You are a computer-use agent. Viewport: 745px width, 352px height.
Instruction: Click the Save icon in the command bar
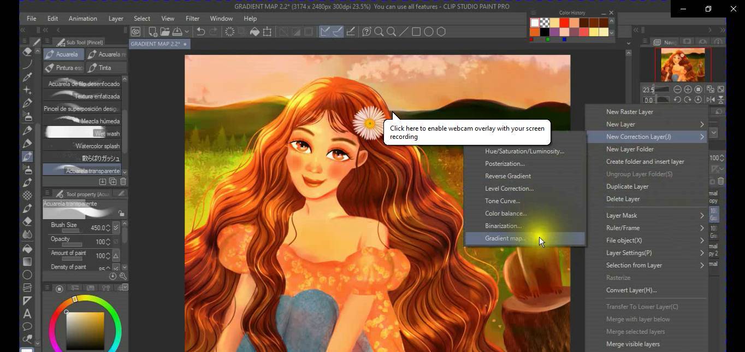click(178, 31)
